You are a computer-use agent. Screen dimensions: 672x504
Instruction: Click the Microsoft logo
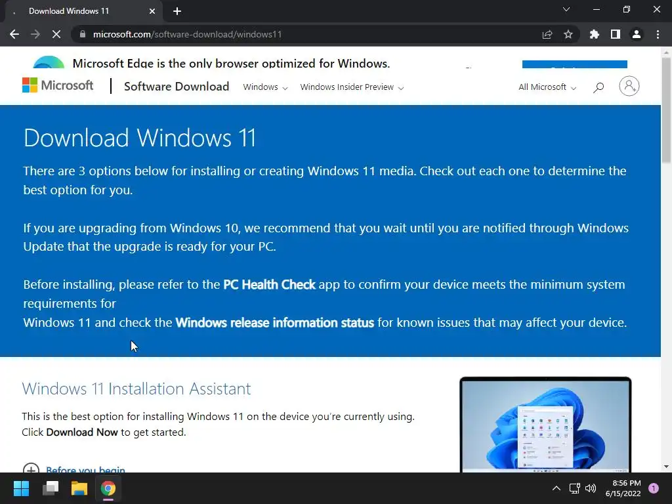[58, 85]
